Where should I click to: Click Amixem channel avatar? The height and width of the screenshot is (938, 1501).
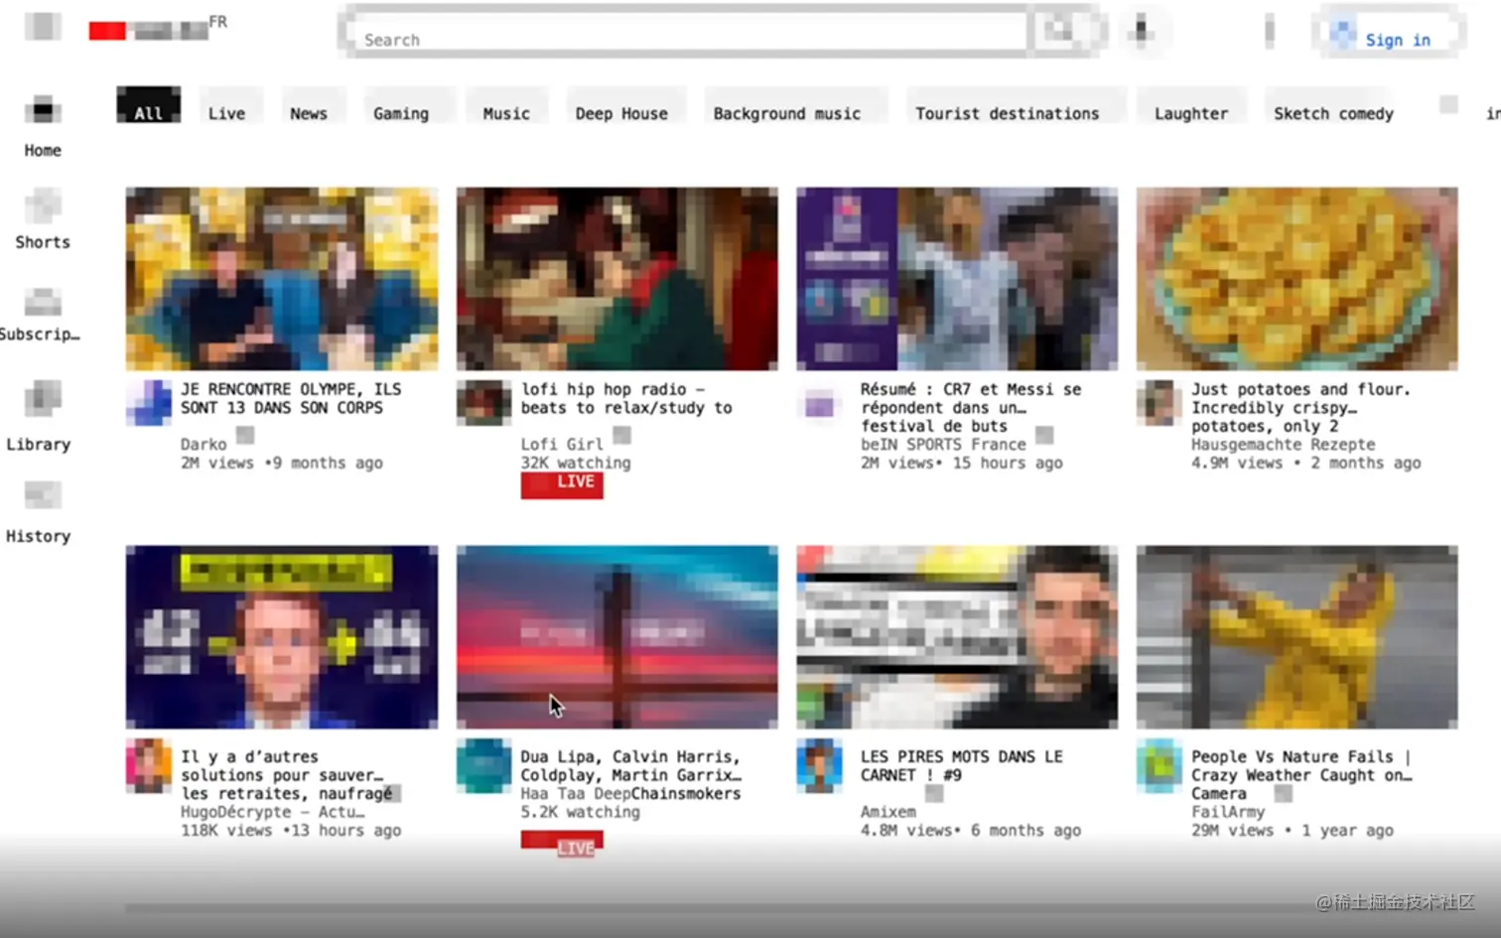point(820,765)
